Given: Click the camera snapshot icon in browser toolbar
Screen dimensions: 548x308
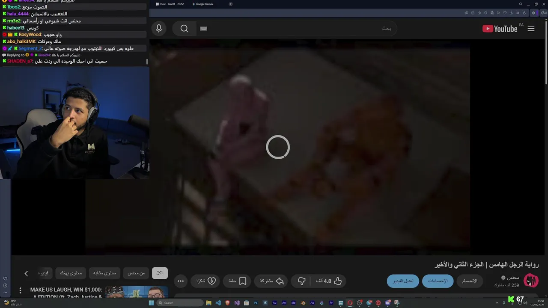Looking at the screenshot, I should coord(479,13).
